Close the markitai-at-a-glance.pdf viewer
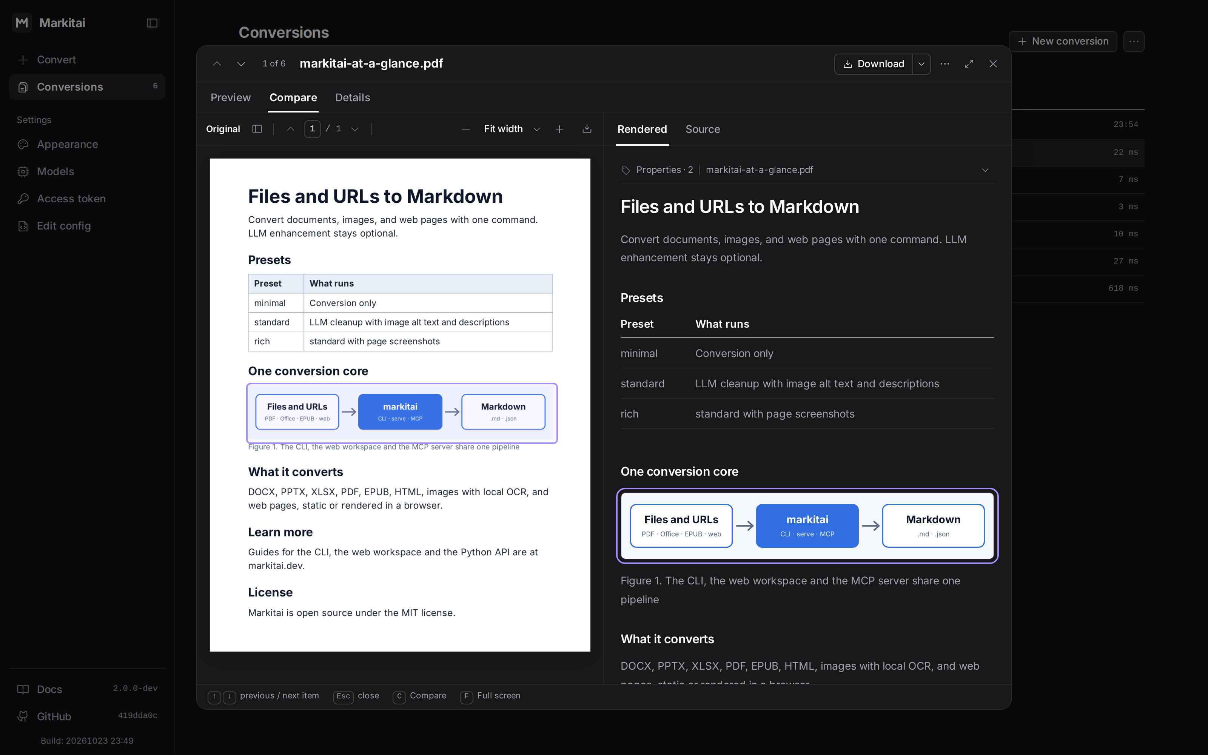 pos(993,64)
